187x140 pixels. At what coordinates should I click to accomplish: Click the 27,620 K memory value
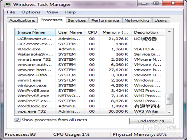(x=118, y=70)
